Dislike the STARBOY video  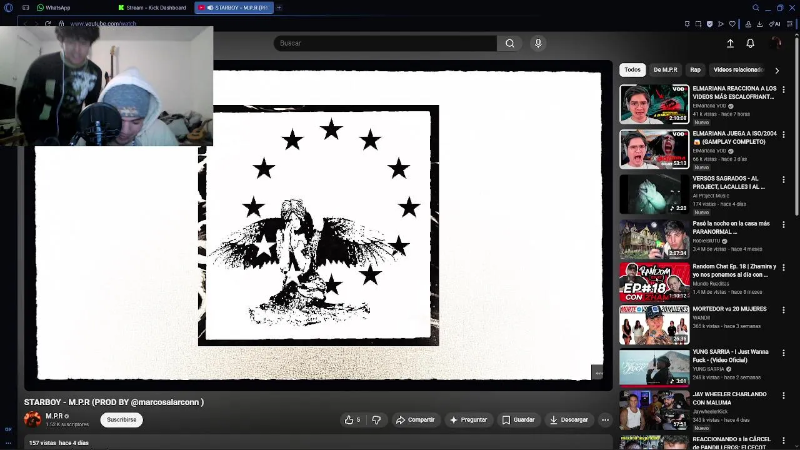point(376,420)
